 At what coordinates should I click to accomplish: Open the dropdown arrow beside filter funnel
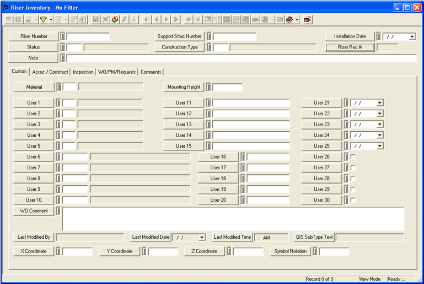[x=51, y=19]
